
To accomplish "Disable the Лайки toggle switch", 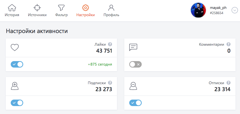I will (17, 65).
